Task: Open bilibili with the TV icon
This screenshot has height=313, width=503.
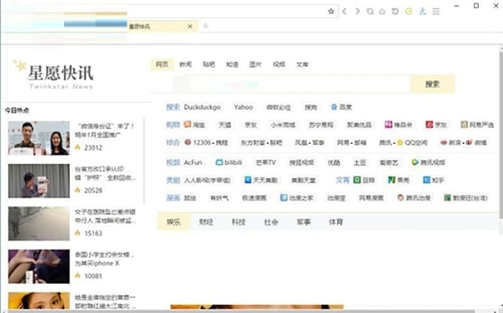Action: point(229,162)
